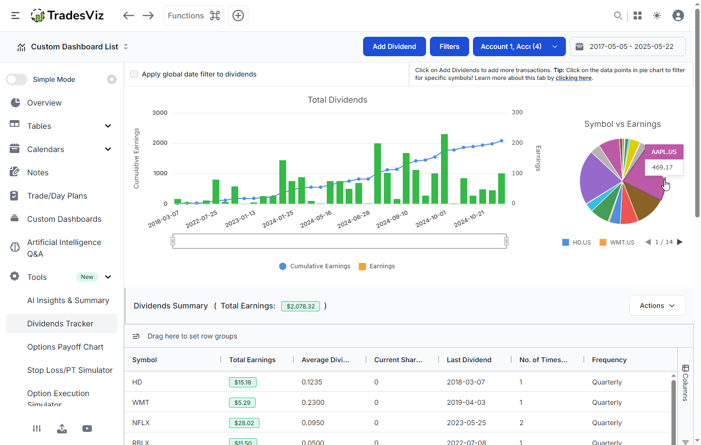Click the Add Dividend button

pyautogui.click(x=395, y=46)
